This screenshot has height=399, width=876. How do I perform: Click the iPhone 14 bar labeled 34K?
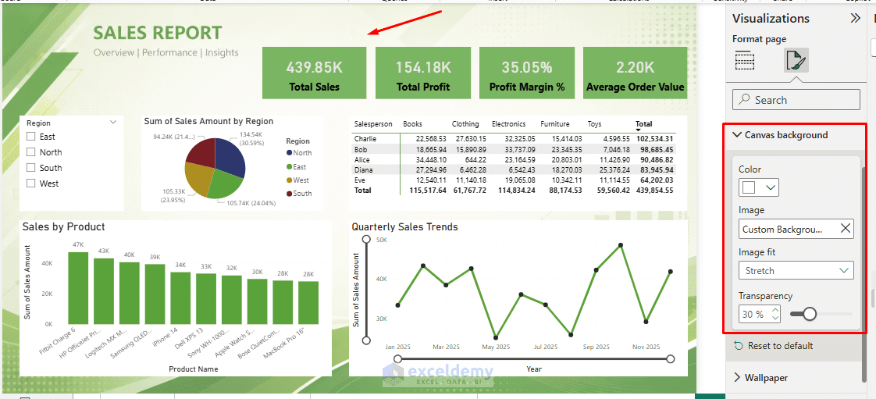[x=180, y=297]
